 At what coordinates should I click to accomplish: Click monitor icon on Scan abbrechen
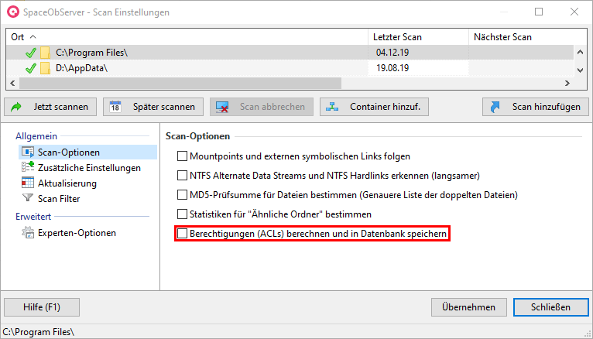[222, 107]
